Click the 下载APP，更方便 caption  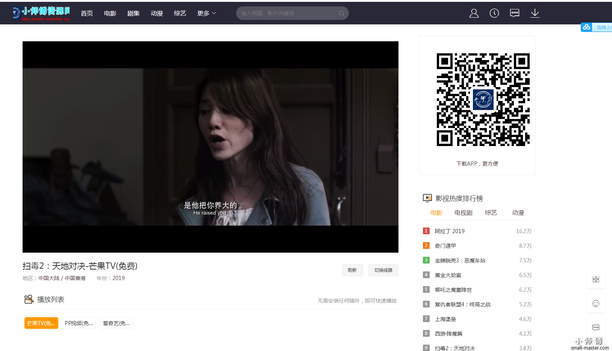(x=477, y=164)
